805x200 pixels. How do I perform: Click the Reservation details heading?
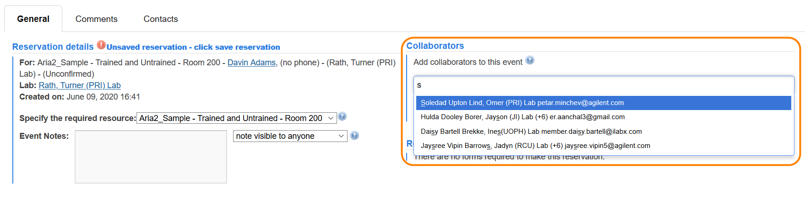pyautogui.click(x=53, y=47)
